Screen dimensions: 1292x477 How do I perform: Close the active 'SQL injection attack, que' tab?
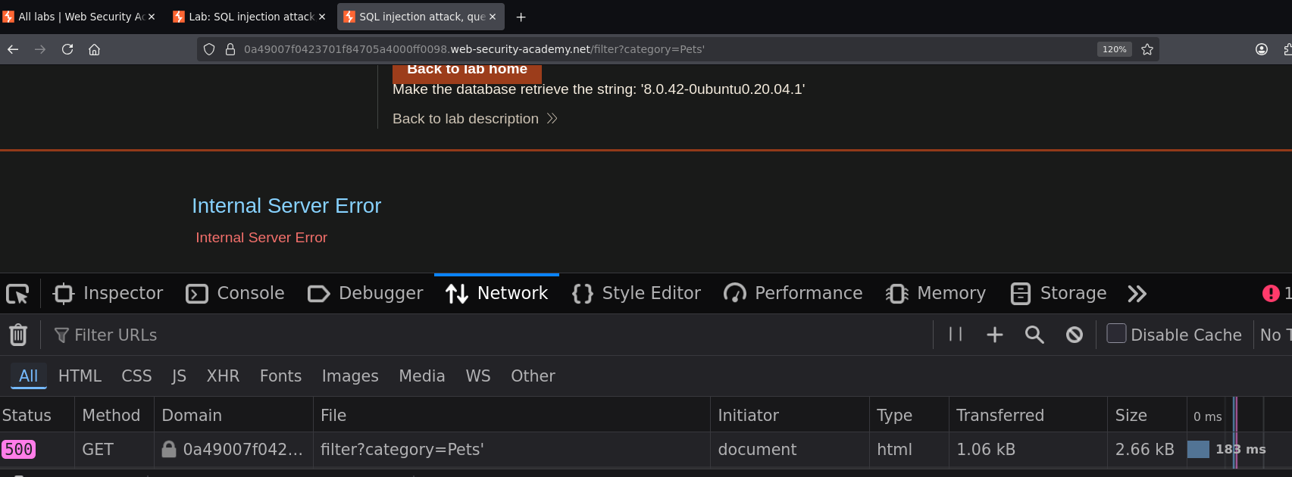493,17
